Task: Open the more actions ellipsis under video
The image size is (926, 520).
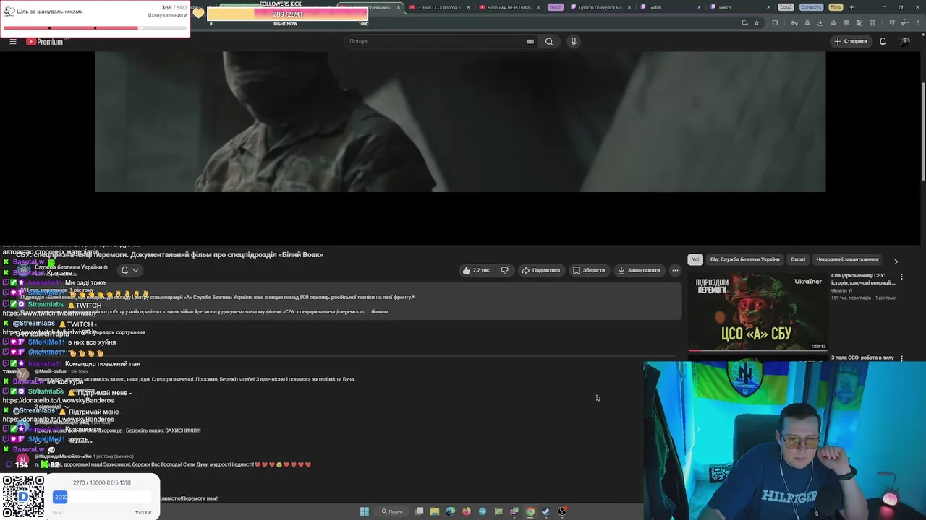Action: (675, 270)
